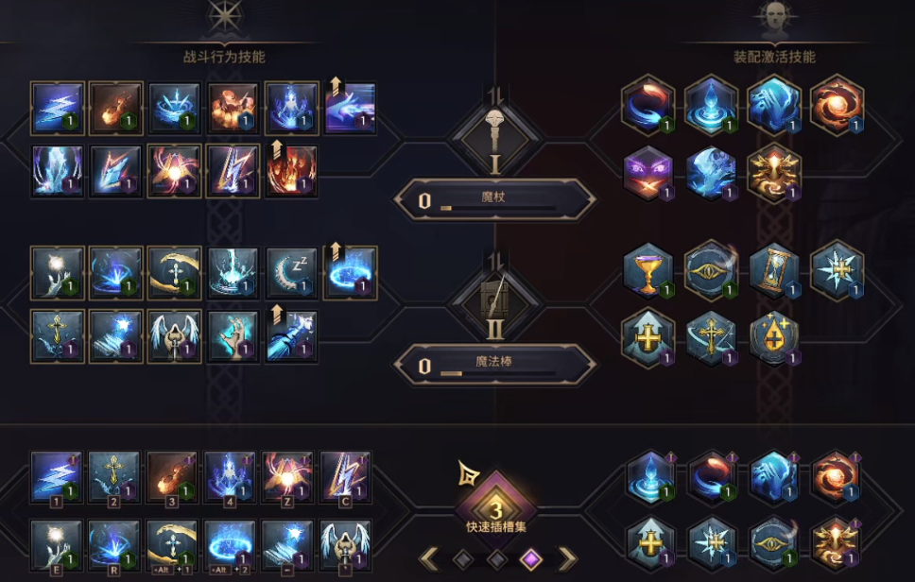Select the blue skull passive skill
915x582 pixels.
pos(712,173)
